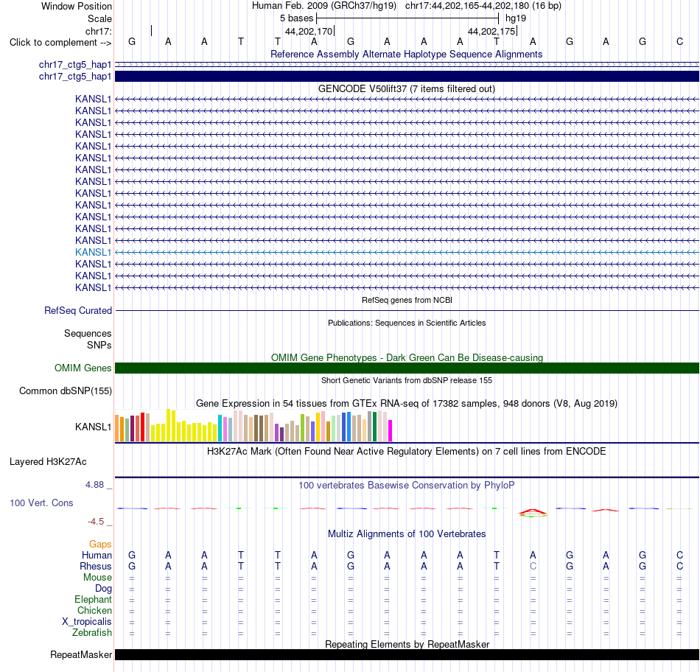Select the light-blue highlighted KANSL1 transcript label
This screenshot has width=700, height=672.
93,252
